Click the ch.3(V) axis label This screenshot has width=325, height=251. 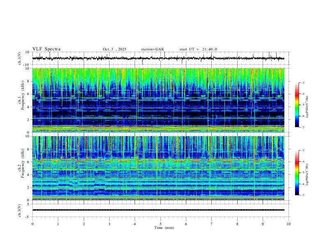pyautogui.click(x=20, y=210)
